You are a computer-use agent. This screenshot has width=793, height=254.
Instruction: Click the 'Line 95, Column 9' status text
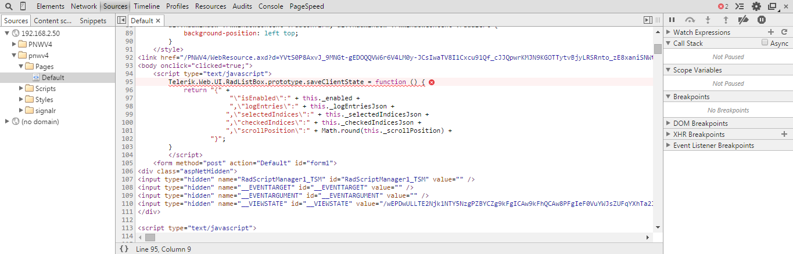[163, 249]
